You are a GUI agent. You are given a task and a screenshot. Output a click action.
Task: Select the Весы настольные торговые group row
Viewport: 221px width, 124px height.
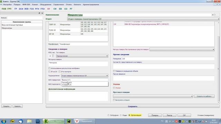22,25
